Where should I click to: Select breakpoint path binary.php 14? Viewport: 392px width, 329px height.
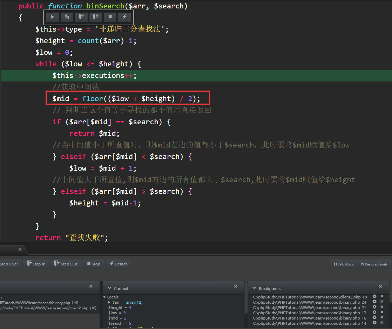tap(310, 323)
